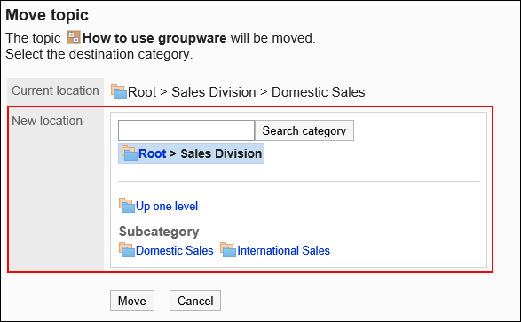Focus the category search text box

(186, 130)
